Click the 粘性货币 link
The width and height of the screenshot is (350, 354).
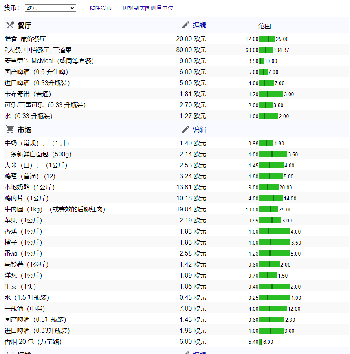tap(100, 8)
